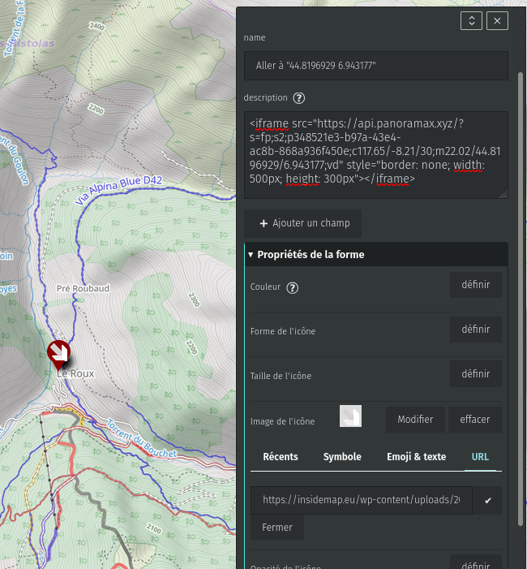Switch to the Symbole tab
Image resolution: width=527 pixels, height=569 pixels.
click(x=342, y=457)
